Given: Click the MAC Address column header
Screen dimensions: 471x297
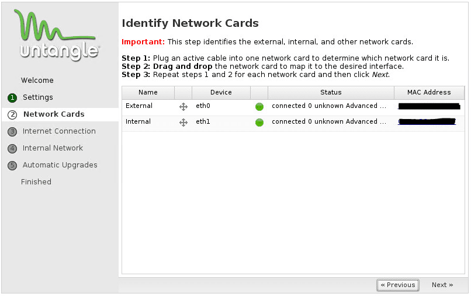Looking at the screenshot, I should [429, 92].
